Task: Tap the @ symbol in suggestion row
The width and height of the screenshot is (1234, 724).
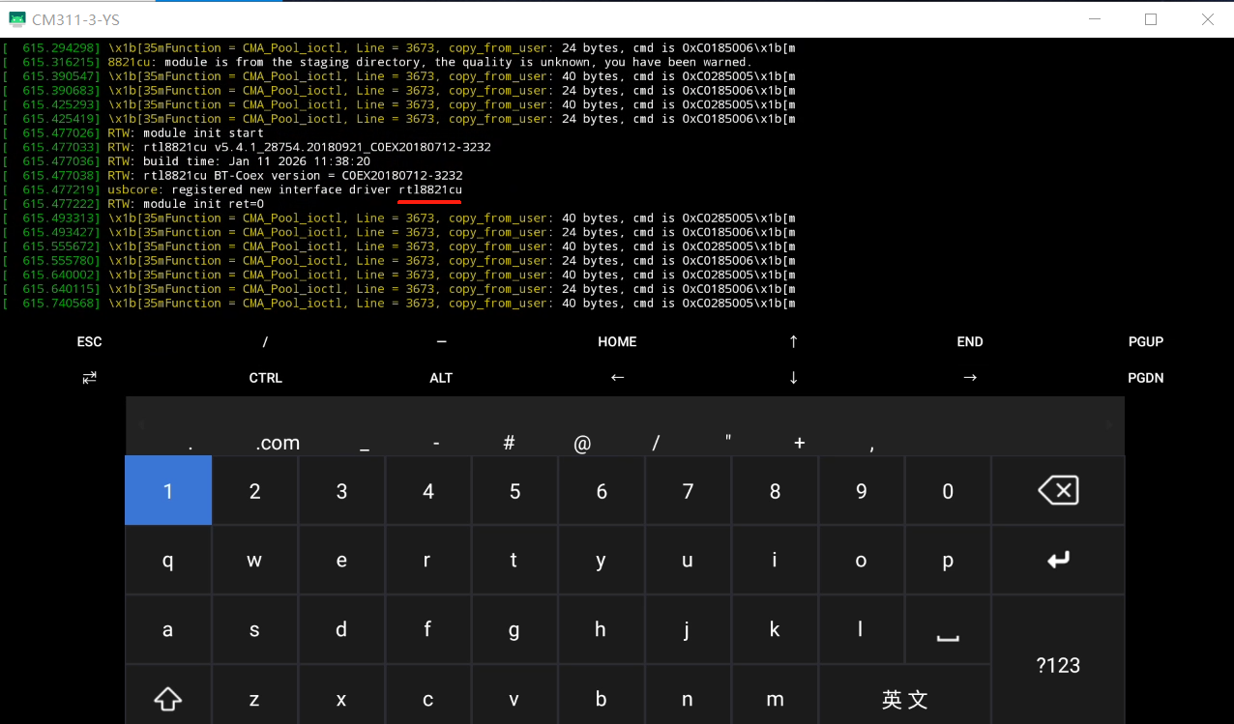Action: (x=582, y=444)
